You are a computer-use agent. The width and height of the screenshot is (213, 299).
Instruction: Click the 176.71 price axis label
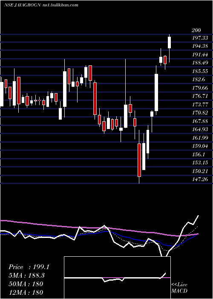[x=200, y=96]
